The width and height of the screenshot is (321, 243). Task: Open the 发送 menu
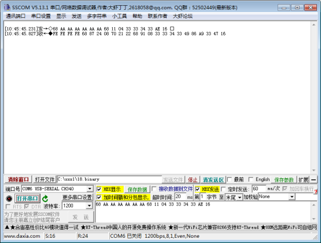click(76, 16)
